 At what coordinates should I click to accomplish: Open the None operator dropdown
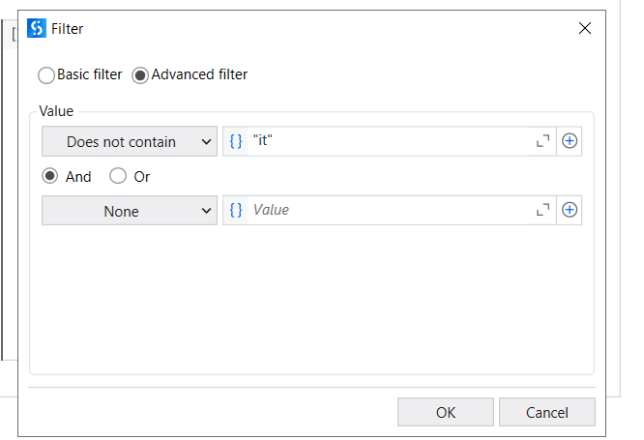pyautogui.click(x=130, y=211)
